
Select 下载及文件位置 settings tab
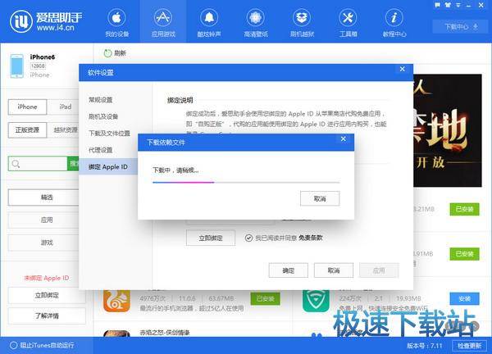[109, 134]
